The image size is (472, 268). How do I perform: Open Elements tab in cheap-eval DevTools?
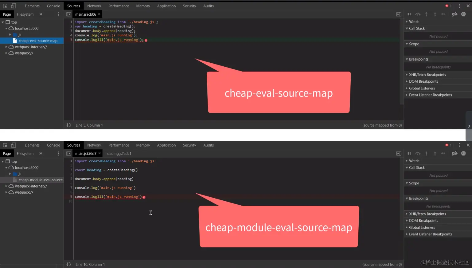pyautogui.click(x=32, y=6)
